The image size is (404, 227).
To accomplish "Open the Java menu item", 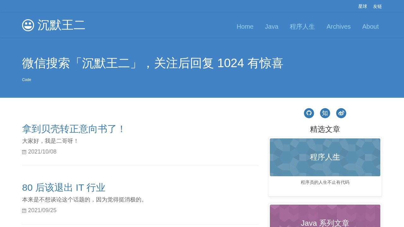I will coord(271,26).
